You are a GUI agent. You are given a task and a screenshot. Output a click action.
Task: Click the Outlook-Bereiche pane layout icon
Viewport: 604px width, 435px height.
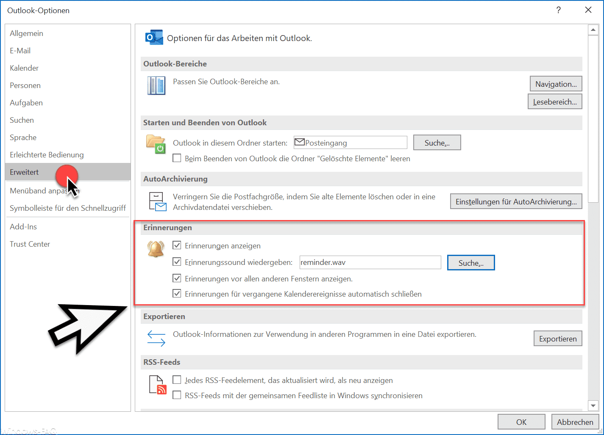(156, 85)
